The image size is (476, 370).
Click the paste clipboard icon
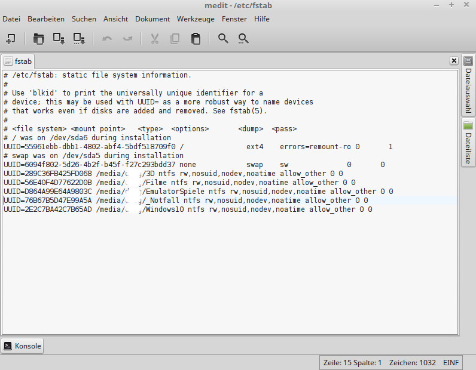point(195,39)
